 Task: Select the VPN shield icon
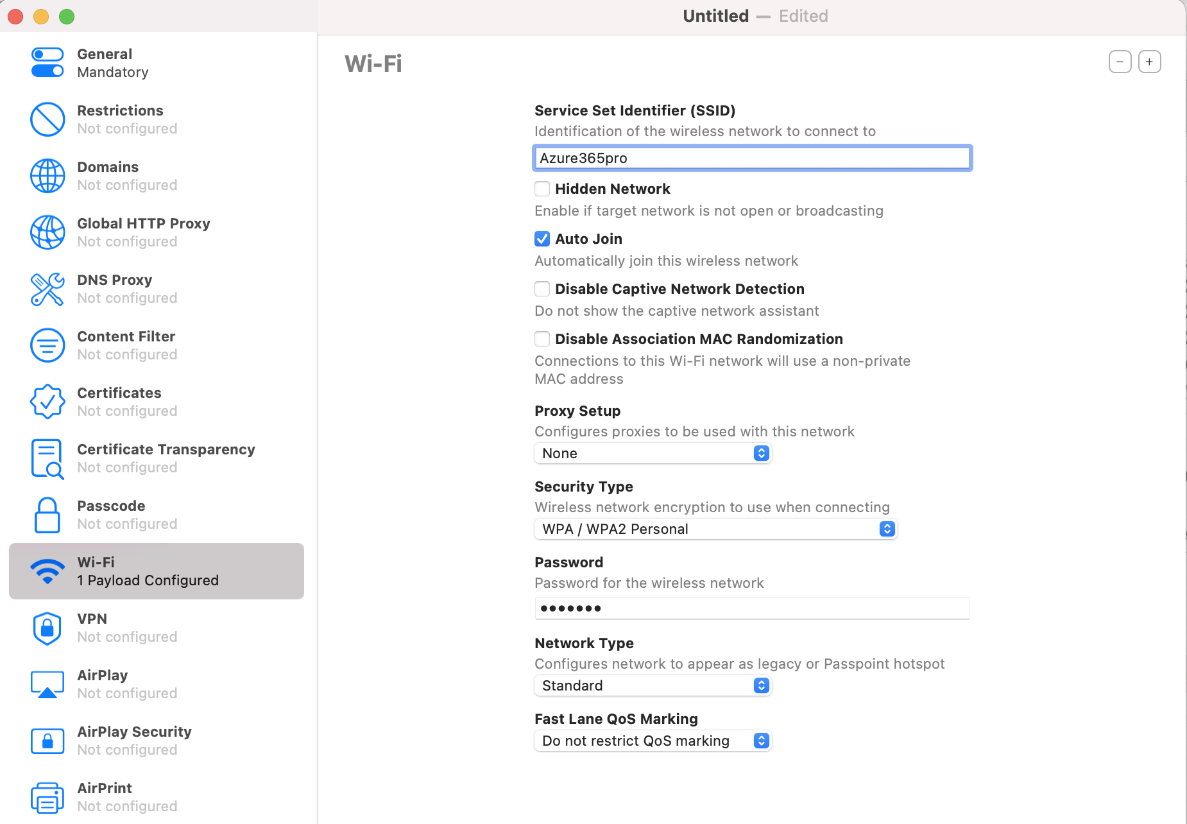click(47, 628)
